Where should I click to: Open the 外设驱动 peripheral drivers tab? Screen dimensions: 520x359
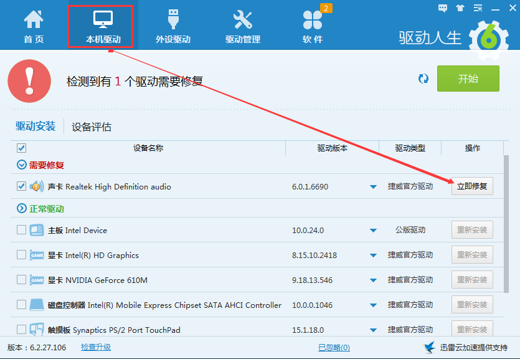173,27
